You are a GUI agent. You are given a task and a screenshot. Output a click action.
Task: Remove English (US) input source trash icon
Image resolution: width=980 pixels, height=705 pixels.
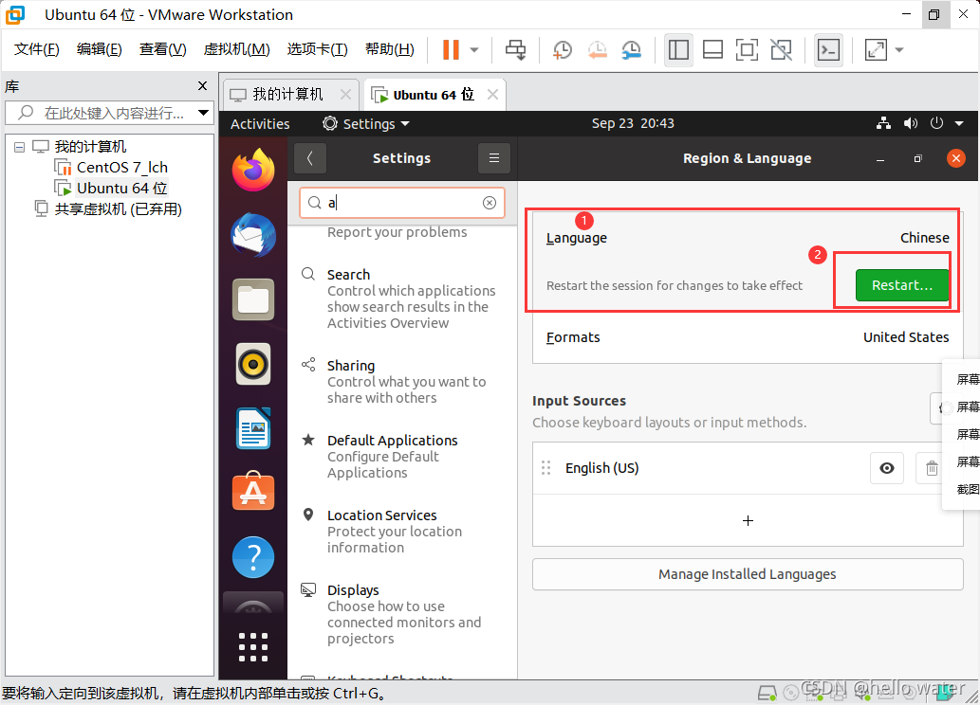[932, 468]
